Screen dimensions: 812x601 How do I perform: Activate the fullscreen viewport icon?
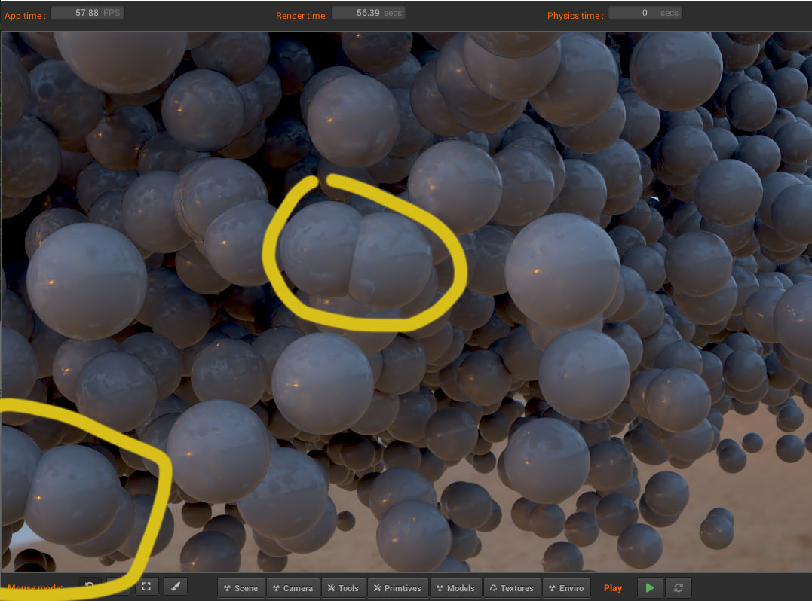[146, 586]
